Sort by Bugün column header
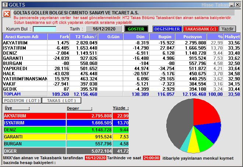Image resolution: width=243 pixels, height=167 pixels. pyautogui.click(x=162, y=37)
